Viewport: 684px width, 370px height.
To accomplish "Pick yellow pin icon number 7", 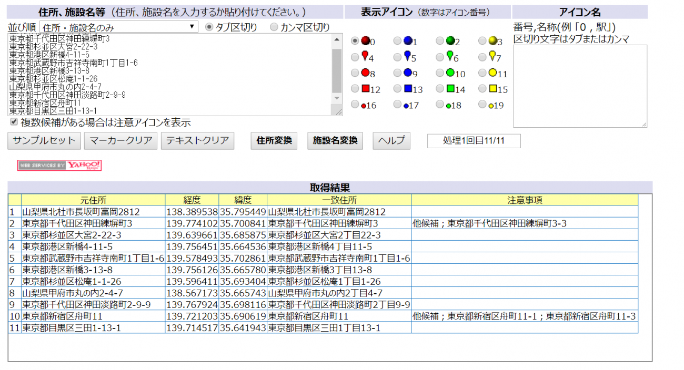I will 482,57.
